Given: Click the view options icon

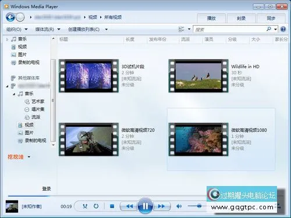Looking at the screenshot, I should (181, 29).
